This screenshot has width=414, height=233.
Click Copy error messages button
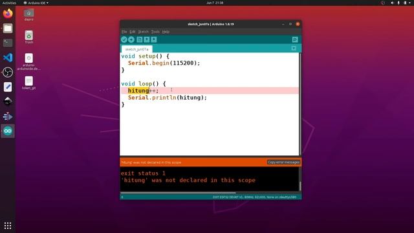coord(283,162)
